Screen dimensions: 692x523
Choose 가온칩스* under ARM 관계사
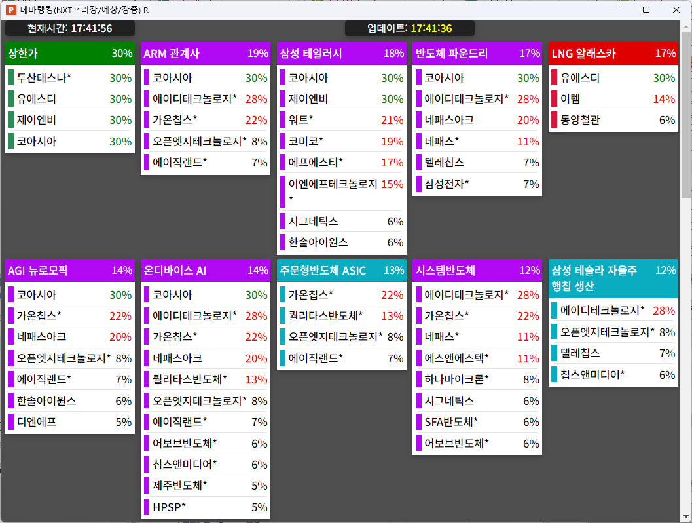206,120
